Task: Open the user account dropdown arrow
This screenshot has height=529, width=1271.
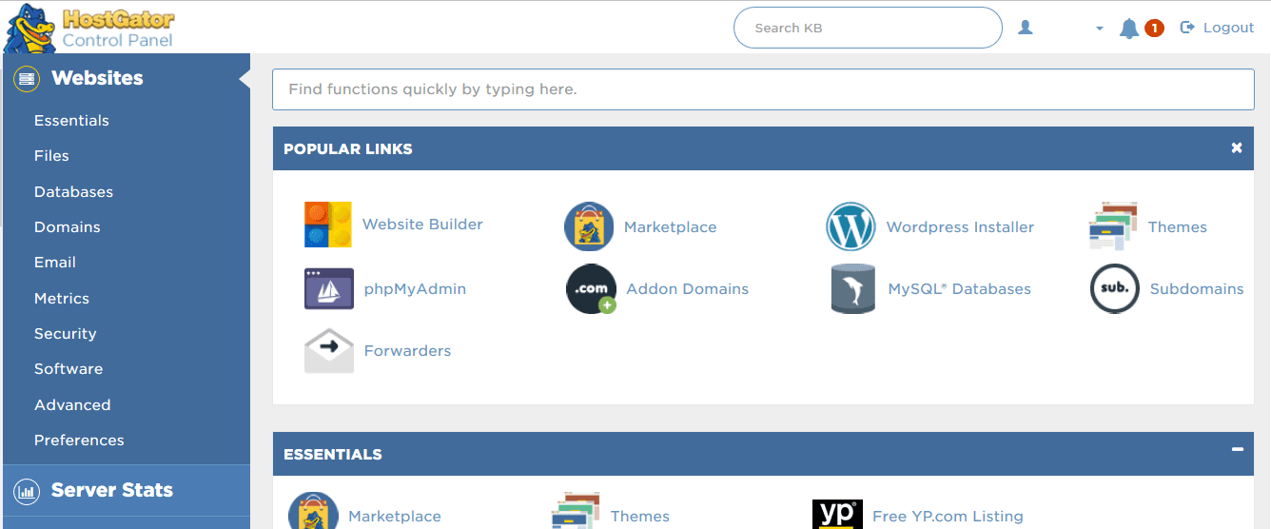Action: pyautogui.click(x=1100, y=29)
